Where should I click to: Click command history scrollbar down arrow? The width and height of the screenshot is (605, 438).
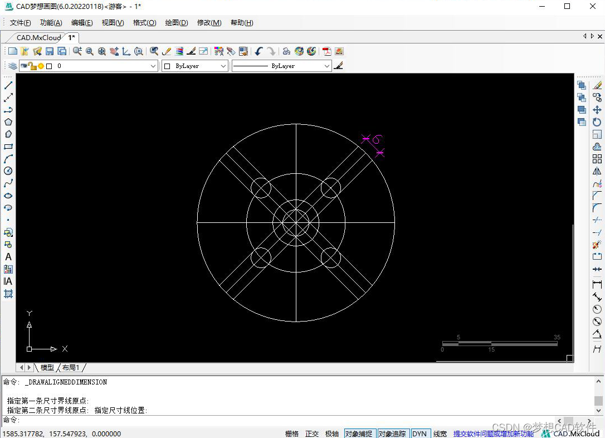pos(598,411)
